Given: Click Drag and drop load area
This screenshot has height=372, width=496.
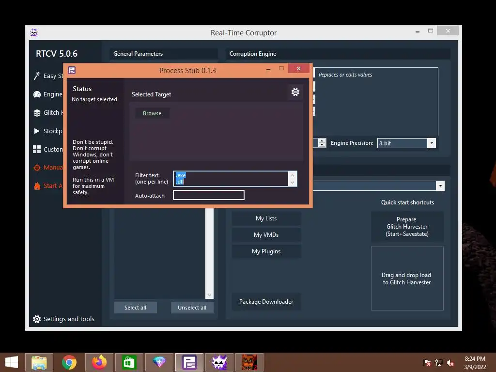Looking at the screenshot, I should (407, 279).
